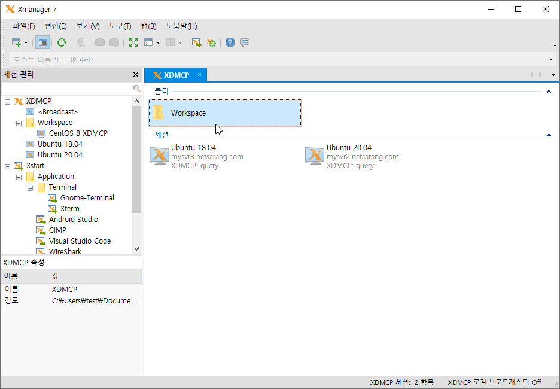Collapse the Xstart tree node
The height and width of the screenshot is (389, 560).
8,166
